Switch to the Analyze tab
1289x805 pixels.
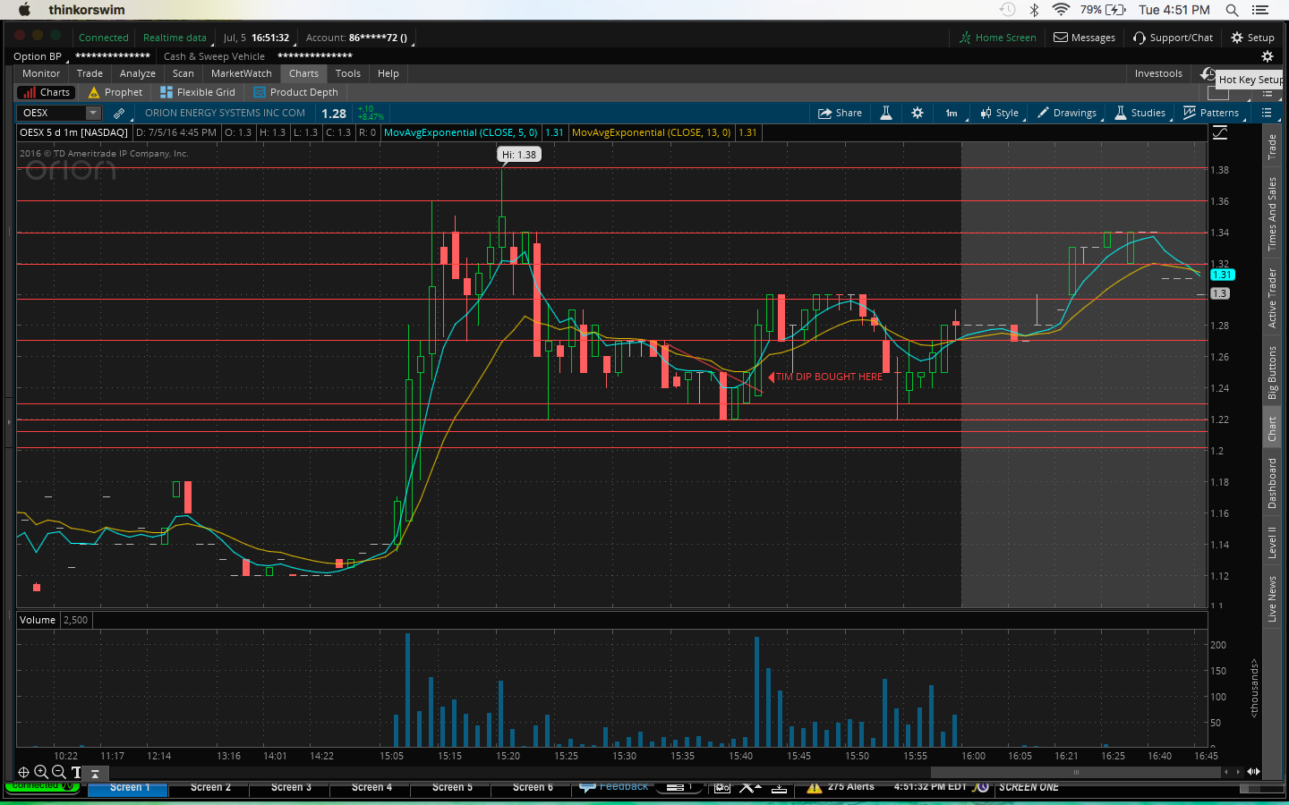[138, 73]
